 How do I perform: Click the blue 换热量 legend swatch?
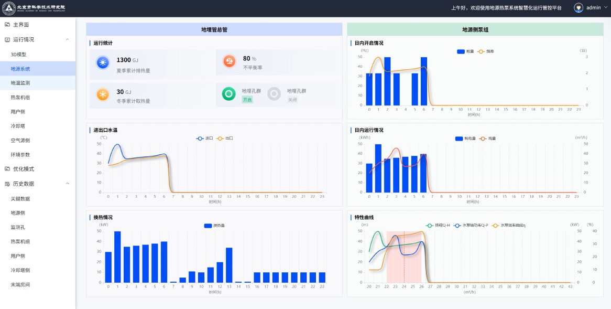(208, 226)
